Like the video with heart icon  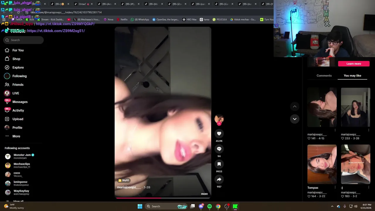pyautogui.click(x=219, y=134)
